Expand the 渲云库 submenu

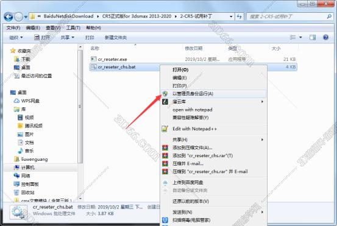214,102
